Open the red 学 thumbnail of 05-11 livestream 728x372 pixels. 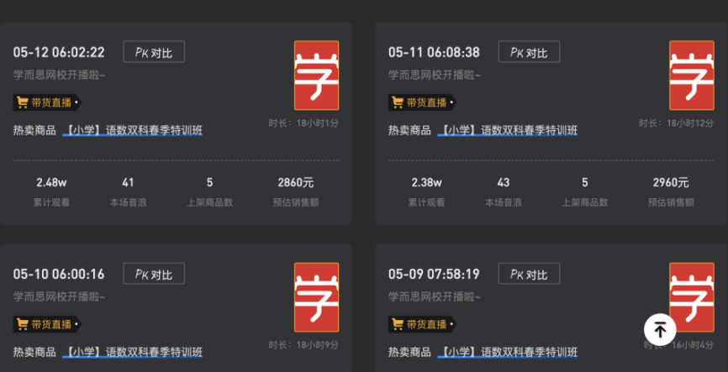pos(691,76)
